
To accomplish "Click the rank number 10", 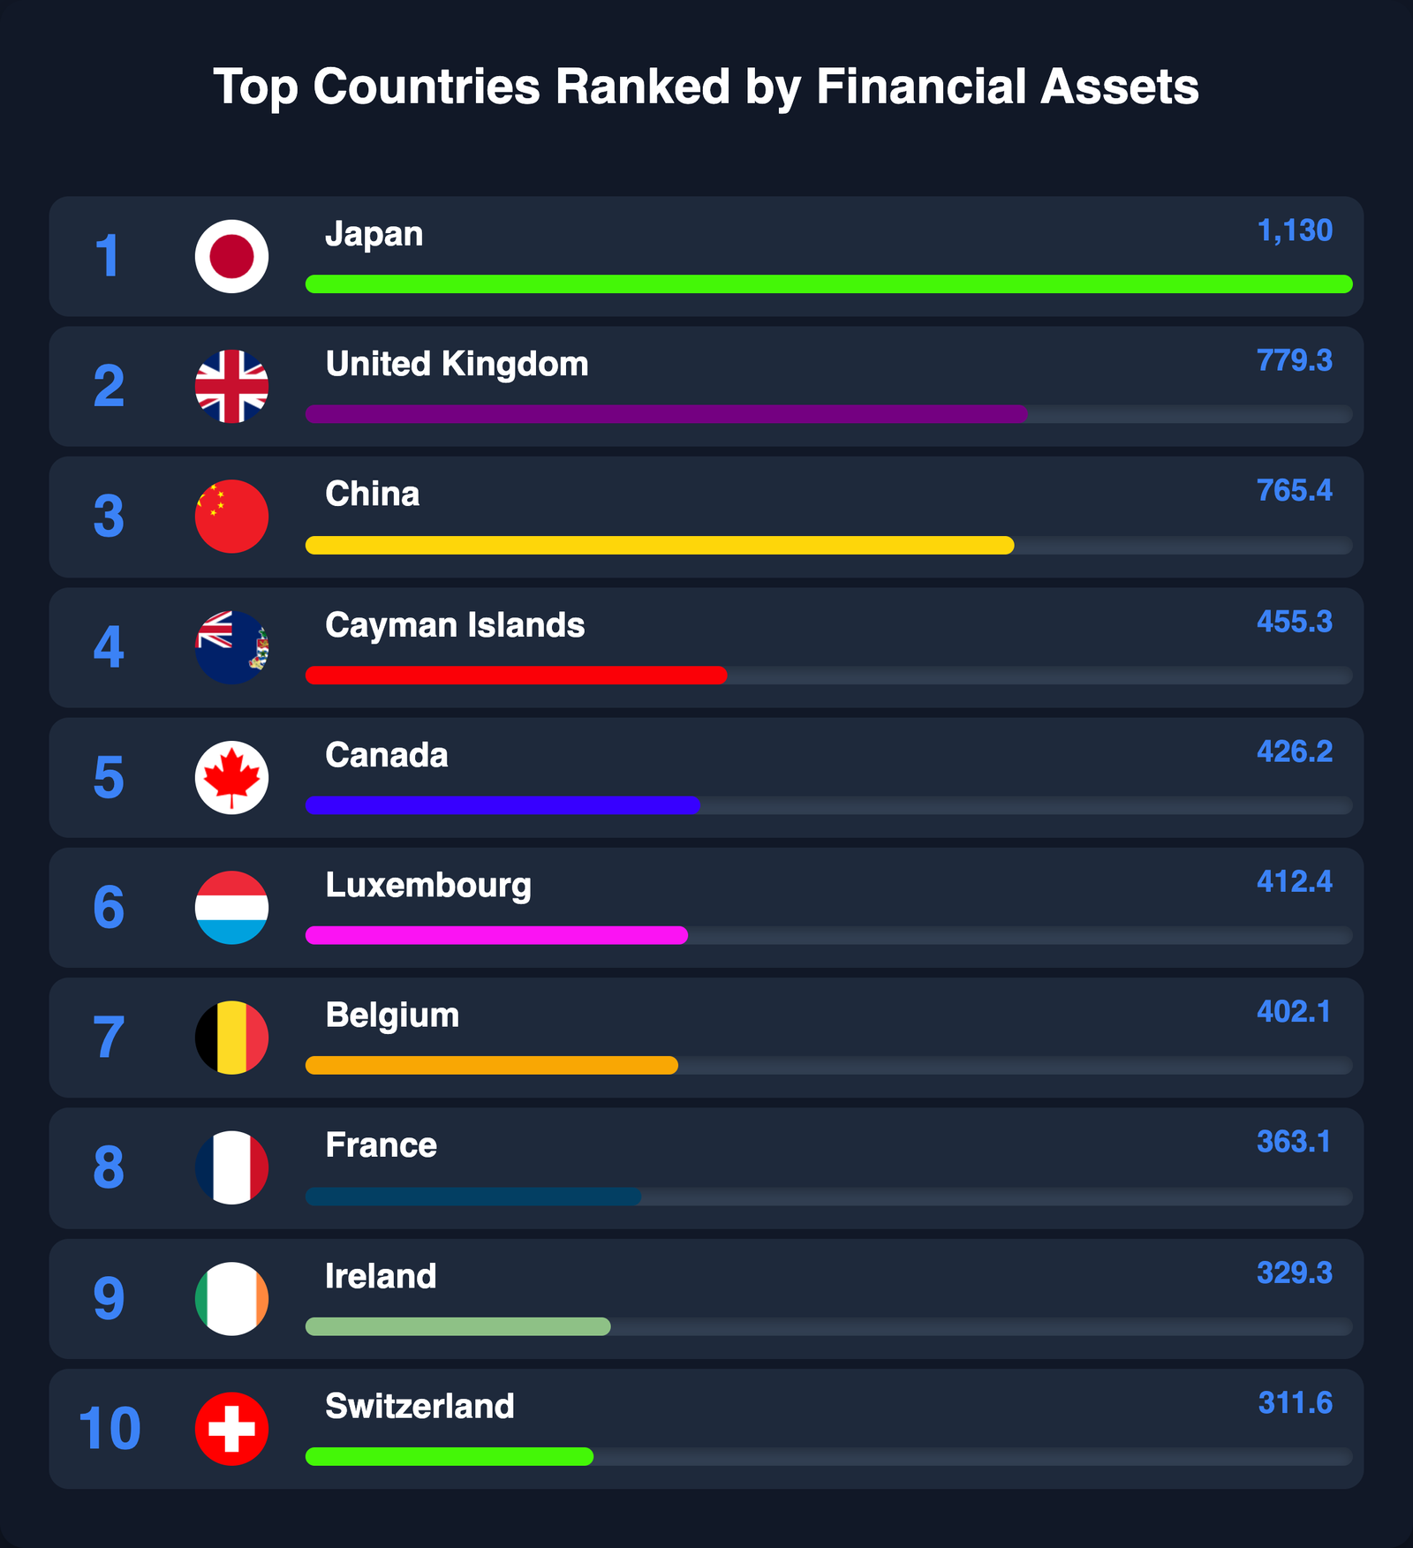I will [110, 1429].
